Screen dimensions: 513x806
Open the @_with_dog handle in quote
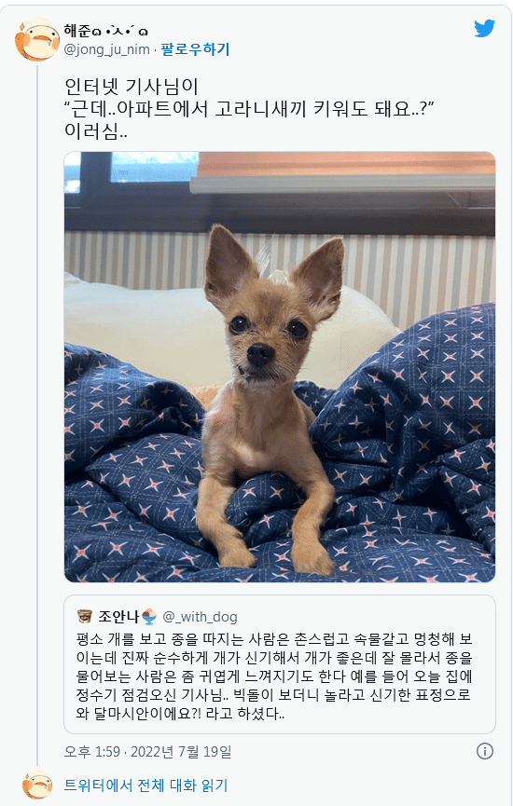click(x=201, y=616)
